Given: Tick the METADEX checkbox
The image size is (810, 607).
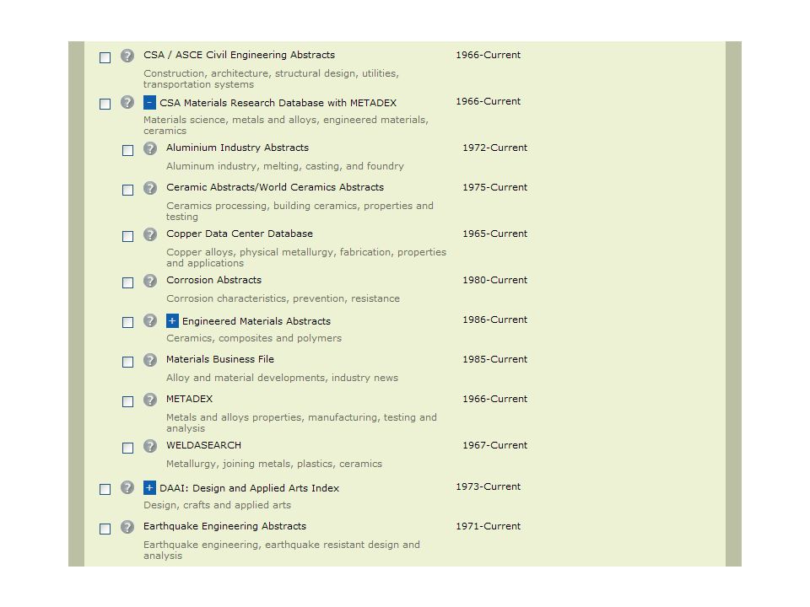Looking at the screenshot, I should click(x=127, y=401).
